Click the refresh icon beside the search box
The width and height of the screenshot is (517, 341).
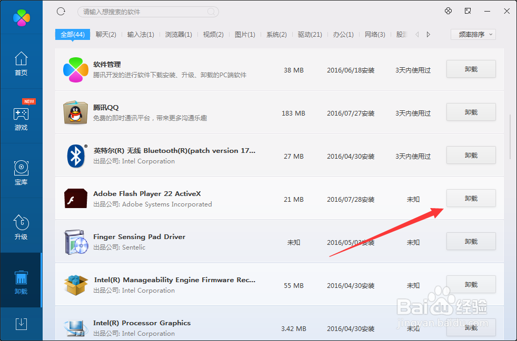61,12
